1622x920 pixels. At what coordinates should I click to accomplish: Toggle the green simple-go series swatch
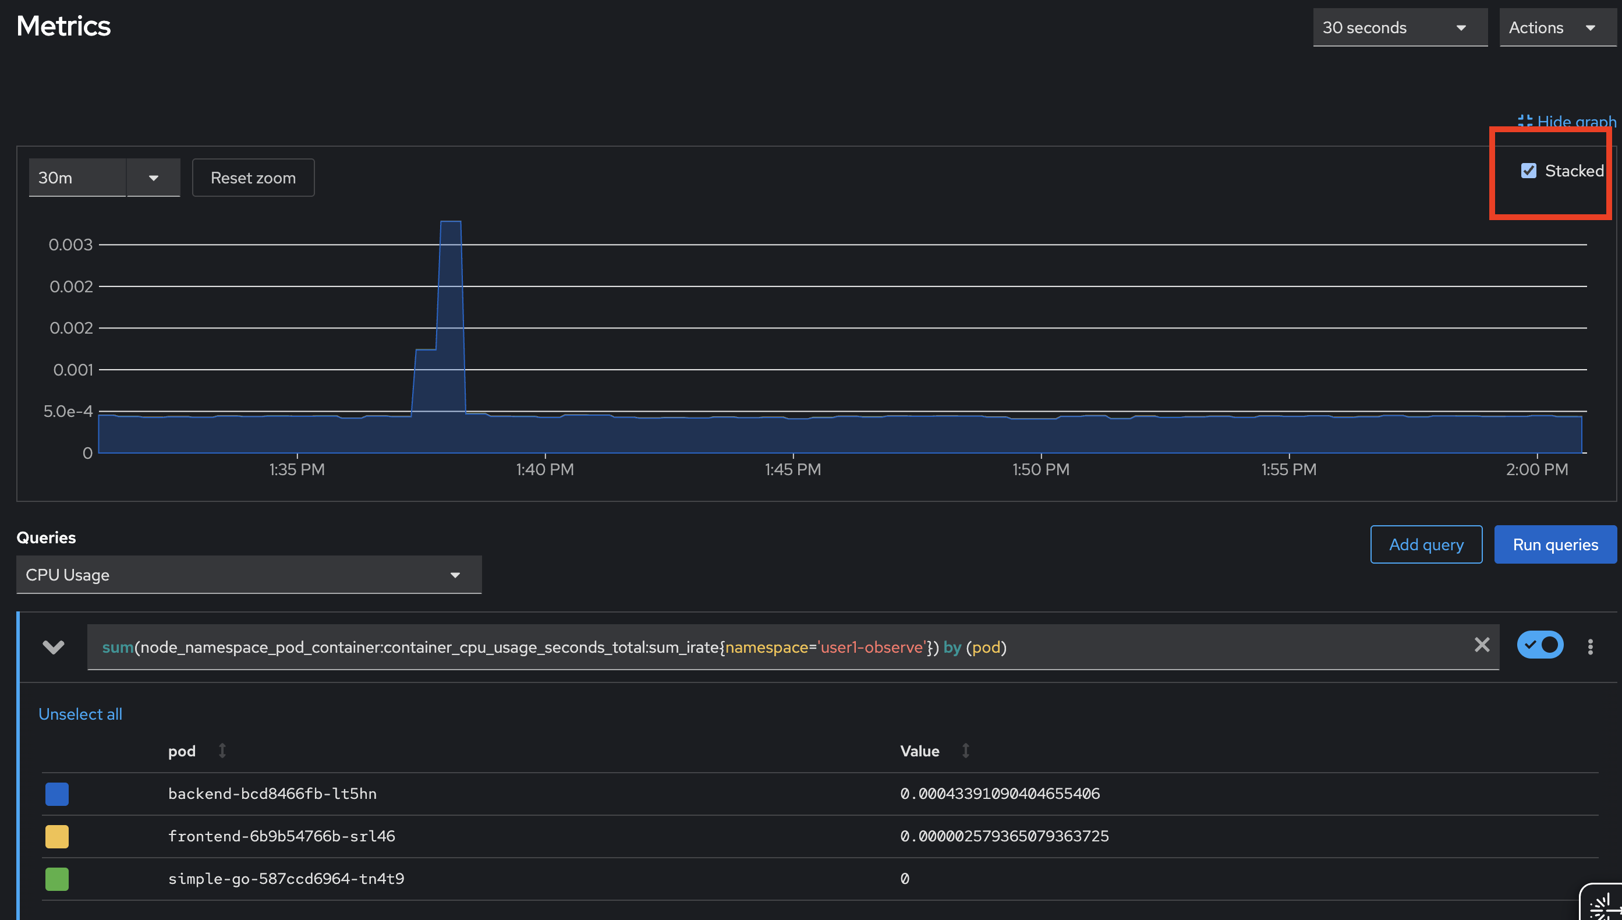[x=57, y=879]
